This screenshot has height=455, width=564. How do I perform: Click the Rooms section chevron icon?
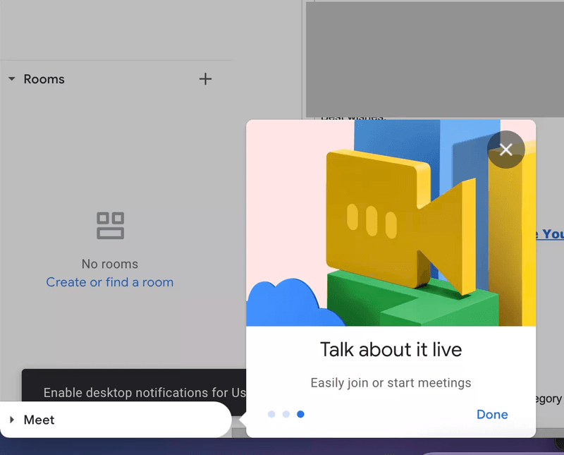click(x=11, y=79)
